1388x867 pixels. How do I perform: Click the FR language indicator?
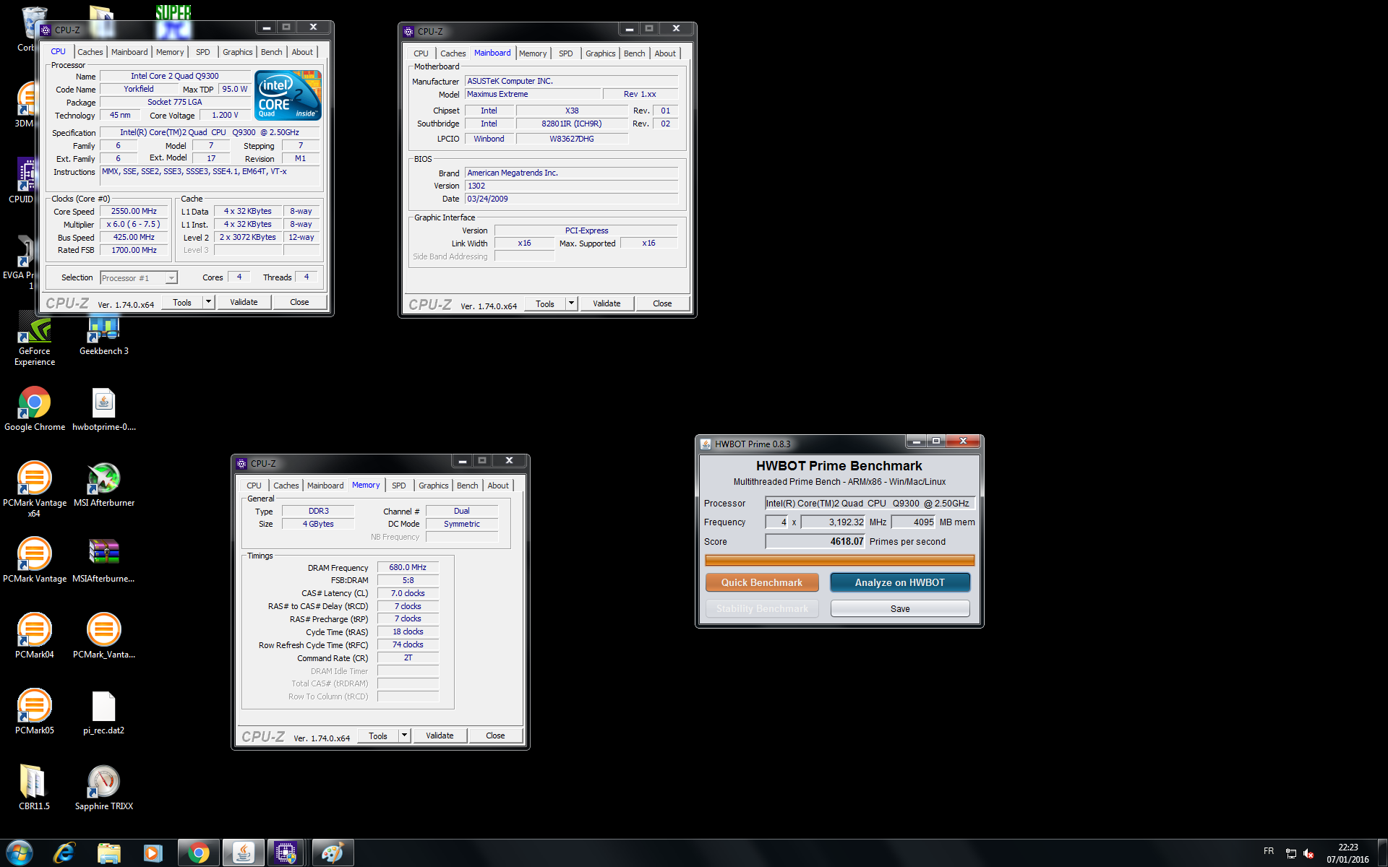pos(1269,851)
